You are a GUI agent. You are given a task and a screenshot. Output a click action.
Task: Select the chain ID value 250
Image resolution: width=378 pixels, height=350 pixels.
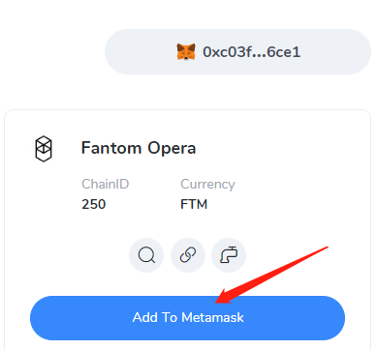(93, 204)
